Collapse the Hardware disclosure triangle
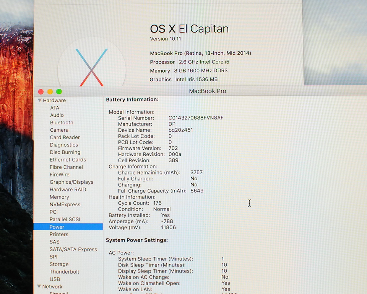Screen dimensions: 367x294 point(40,100)
